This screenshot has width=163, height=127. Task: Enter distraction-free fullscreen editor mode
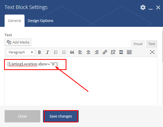click(x=152, y=52)
